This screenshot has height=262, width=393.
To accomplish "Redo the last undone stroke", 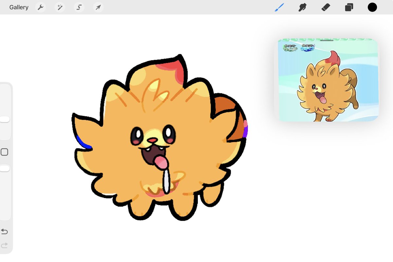I will pos(4,245).
